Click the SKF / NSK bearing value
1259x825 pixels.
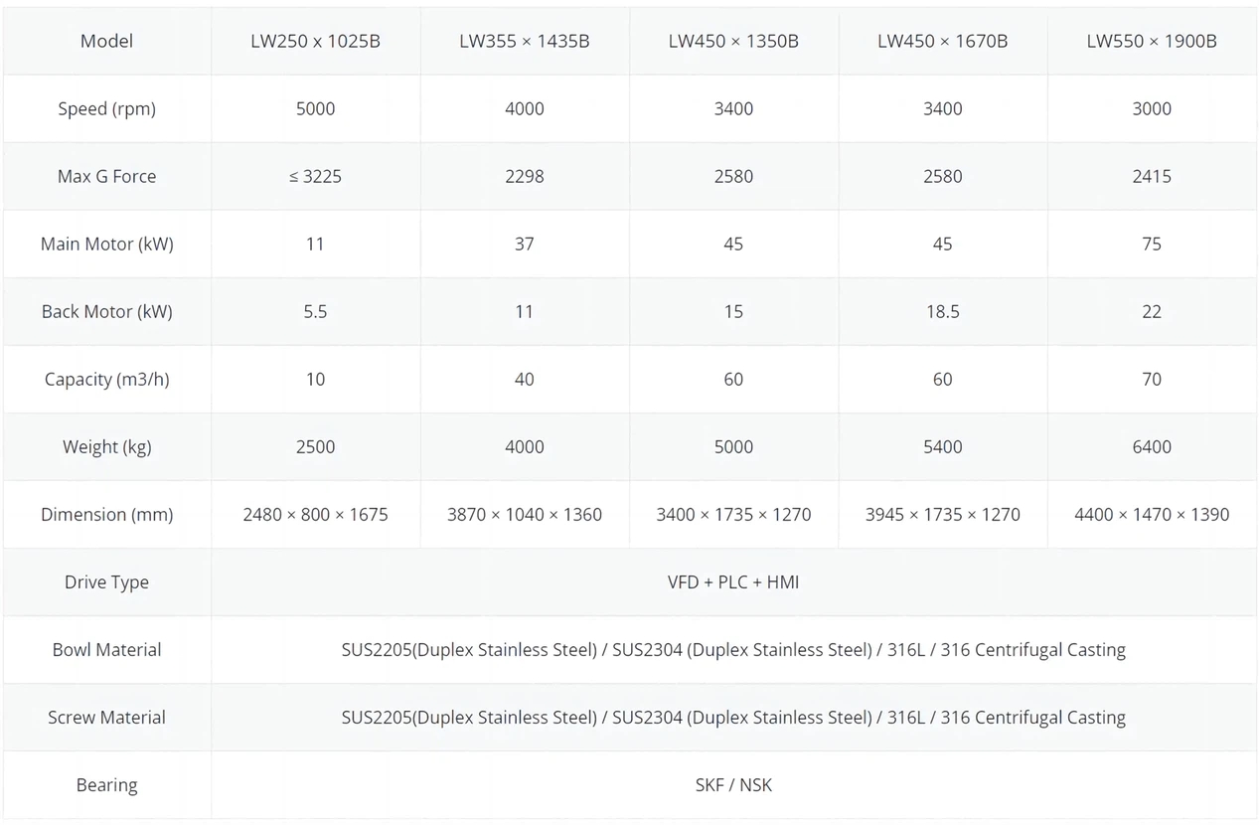coord(733,784)
